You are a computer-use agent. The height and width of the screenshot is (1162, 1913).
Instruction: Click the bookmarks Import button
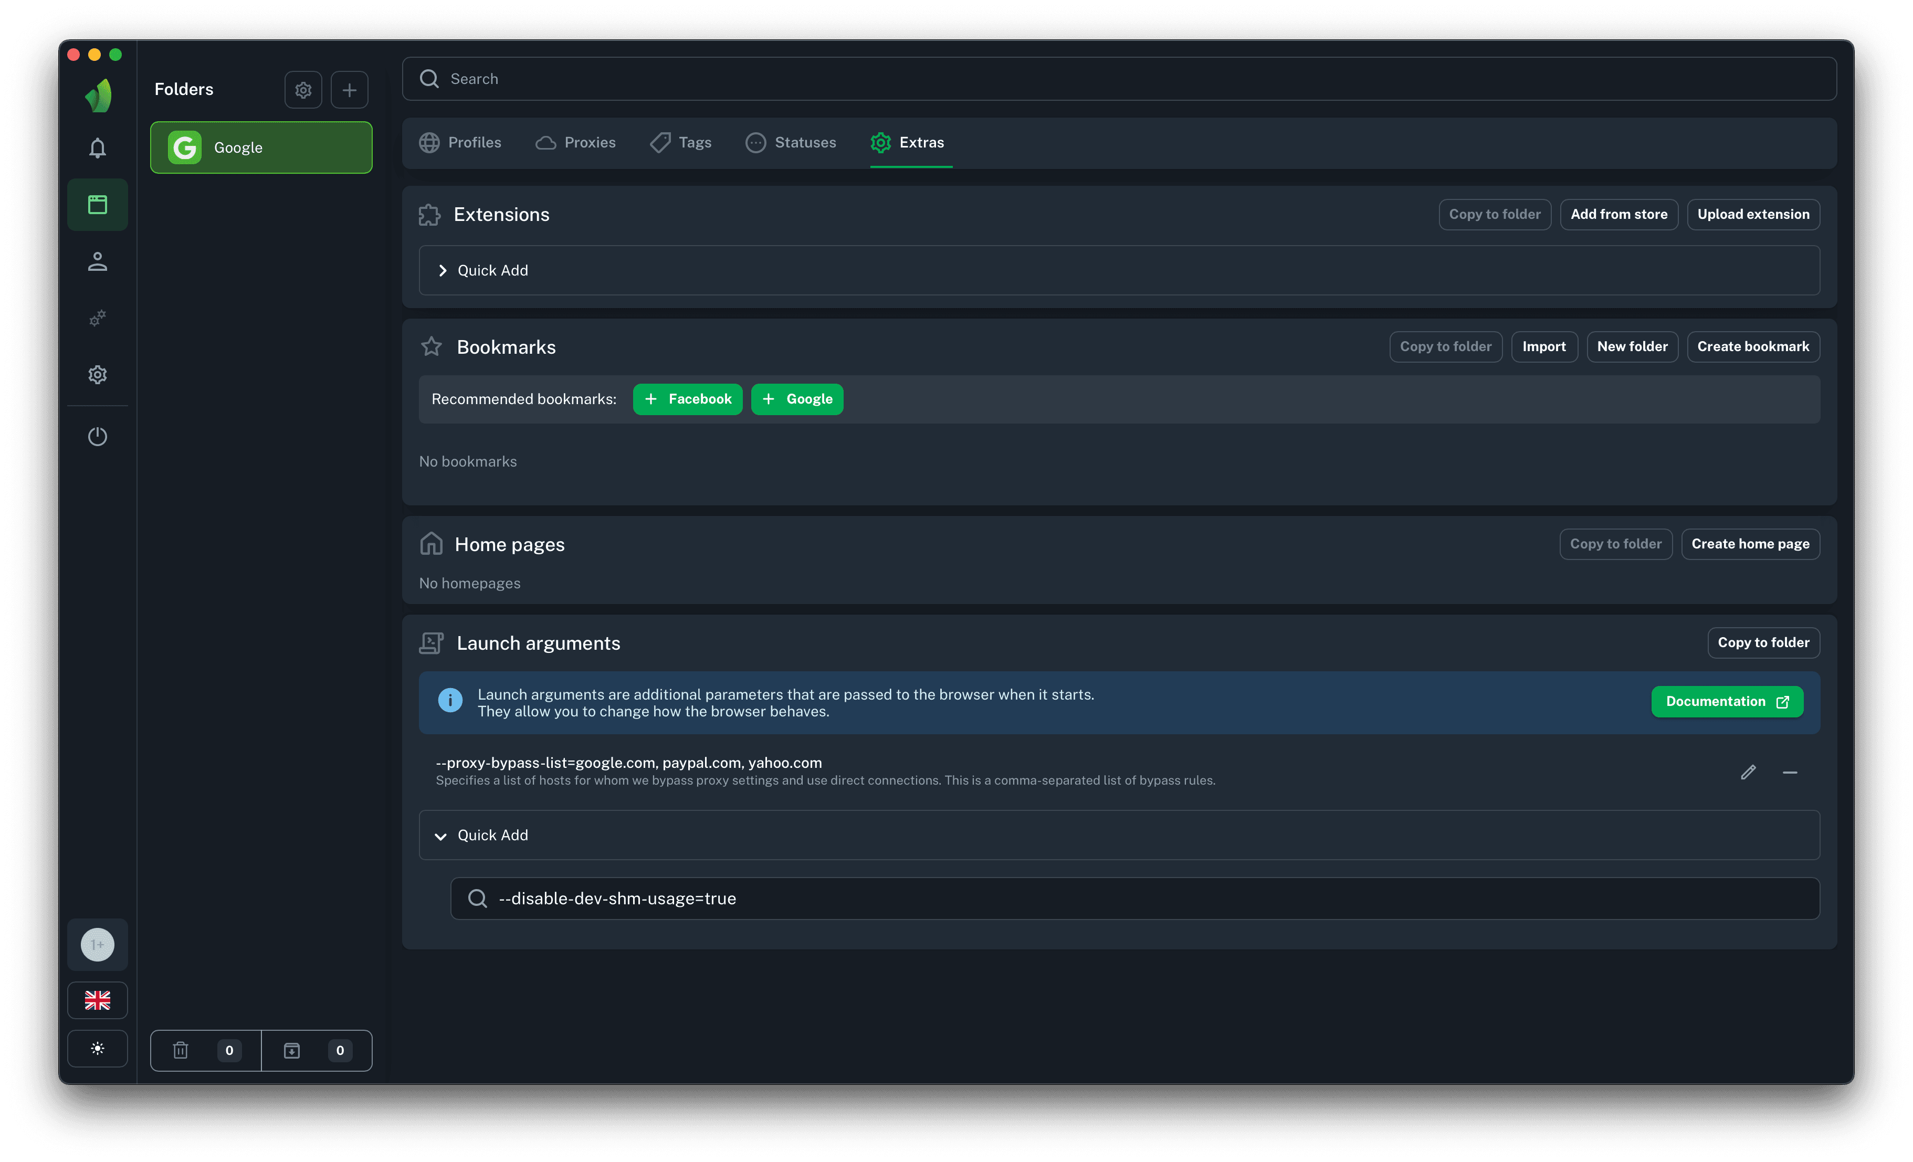(1544, 347)
